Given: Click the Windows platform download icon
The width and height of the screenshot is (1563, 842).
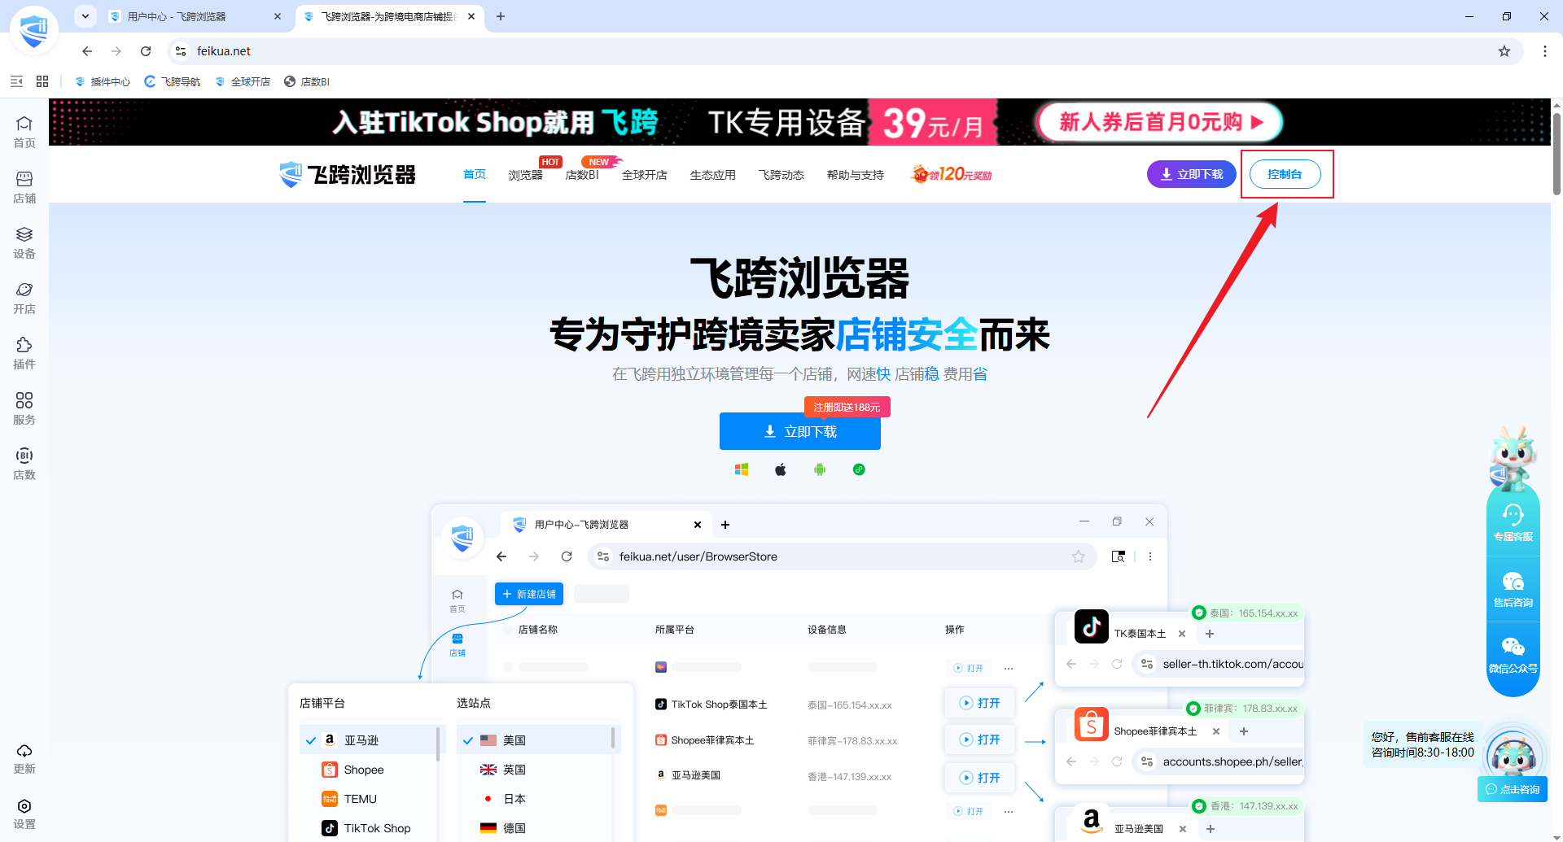Looking at the screenshot, I should pos(742,469).
